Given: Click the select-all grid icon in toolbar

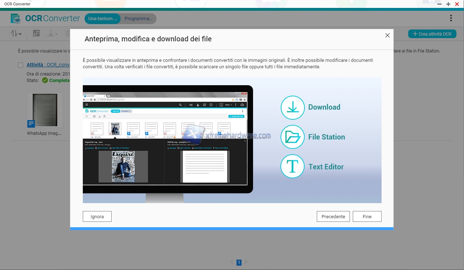Looking at the screenshot, I should 36,33.
